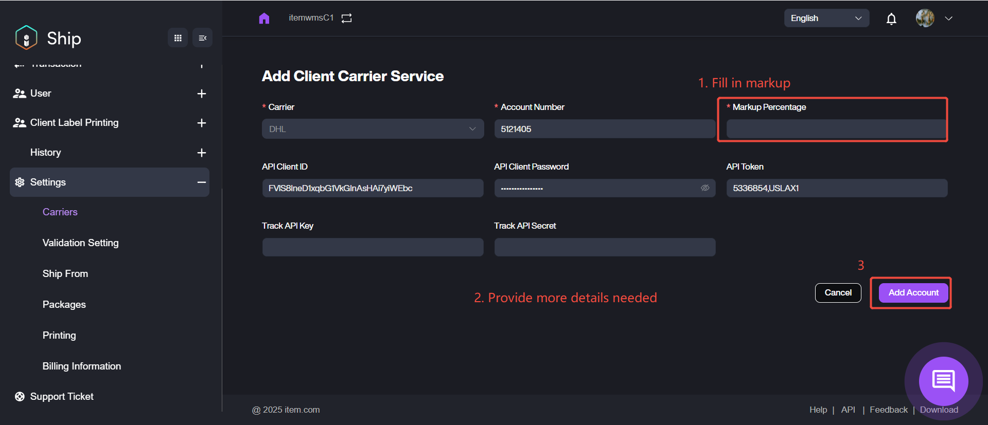Open Validation Setting in sidebar

[80, 243]
